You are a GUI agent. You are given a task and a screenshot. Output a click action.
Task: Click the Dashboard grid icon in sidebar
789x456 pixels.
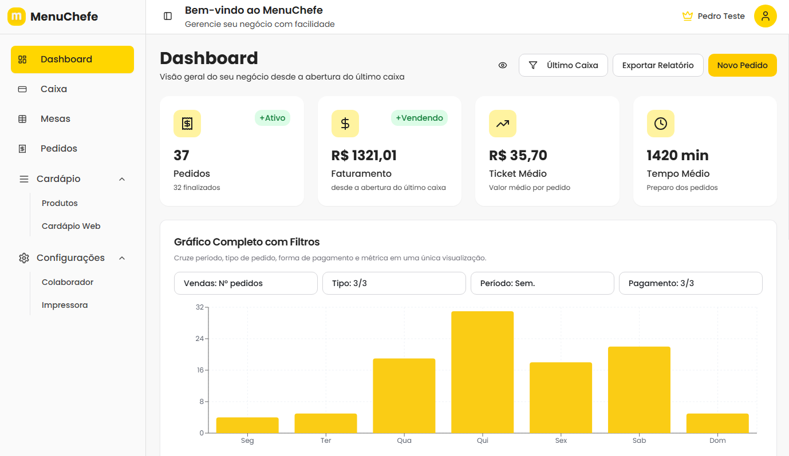point(22,60)
